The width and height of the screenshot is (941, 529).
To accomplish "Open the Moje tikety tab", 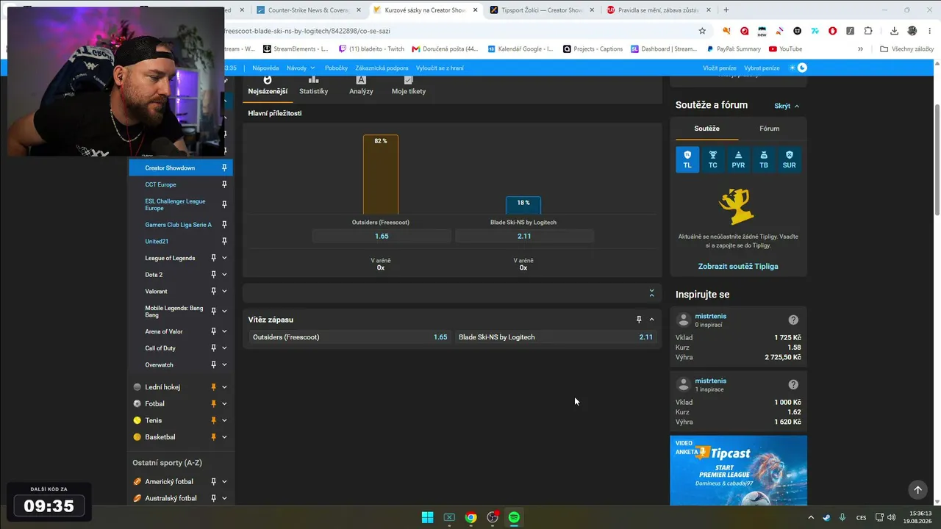I will pos(409,86).
